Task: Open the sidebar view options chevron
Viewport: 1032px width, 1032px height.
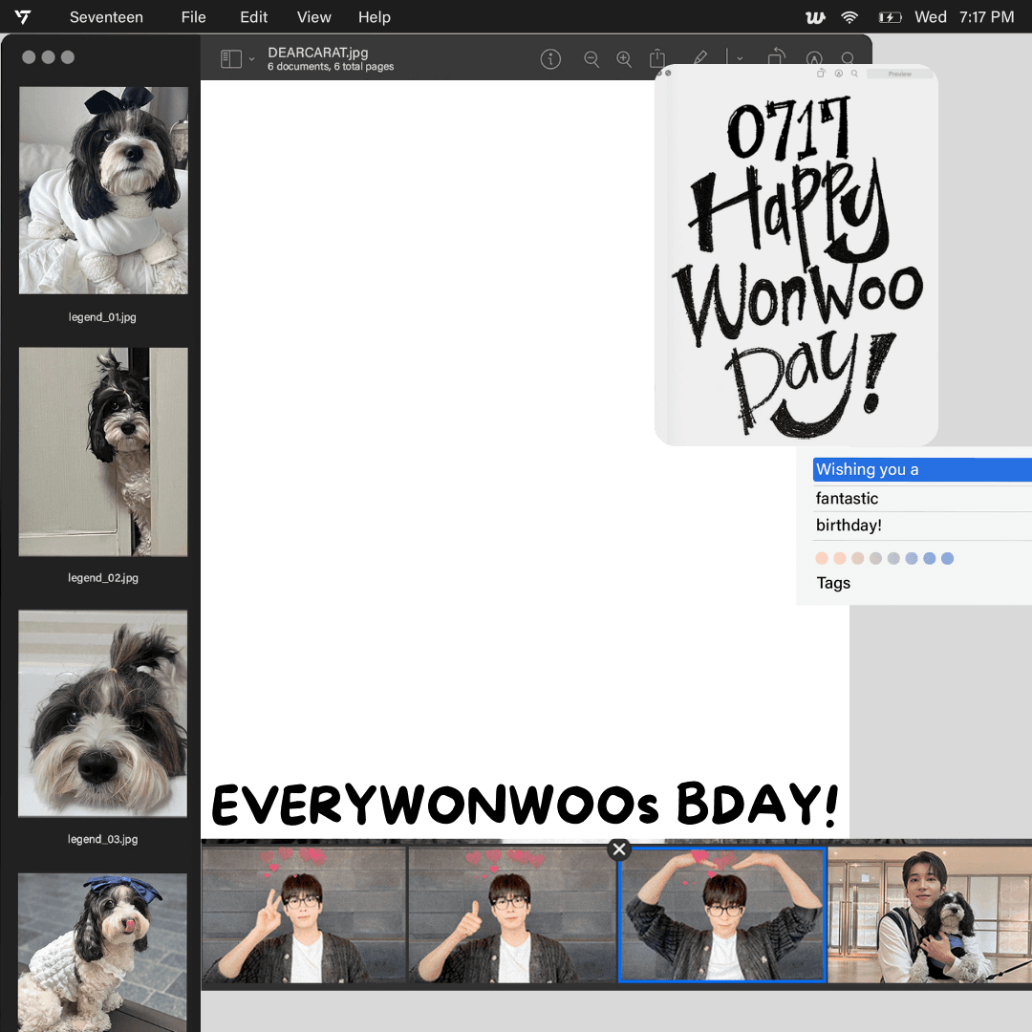Action: (x=251, y=59)
